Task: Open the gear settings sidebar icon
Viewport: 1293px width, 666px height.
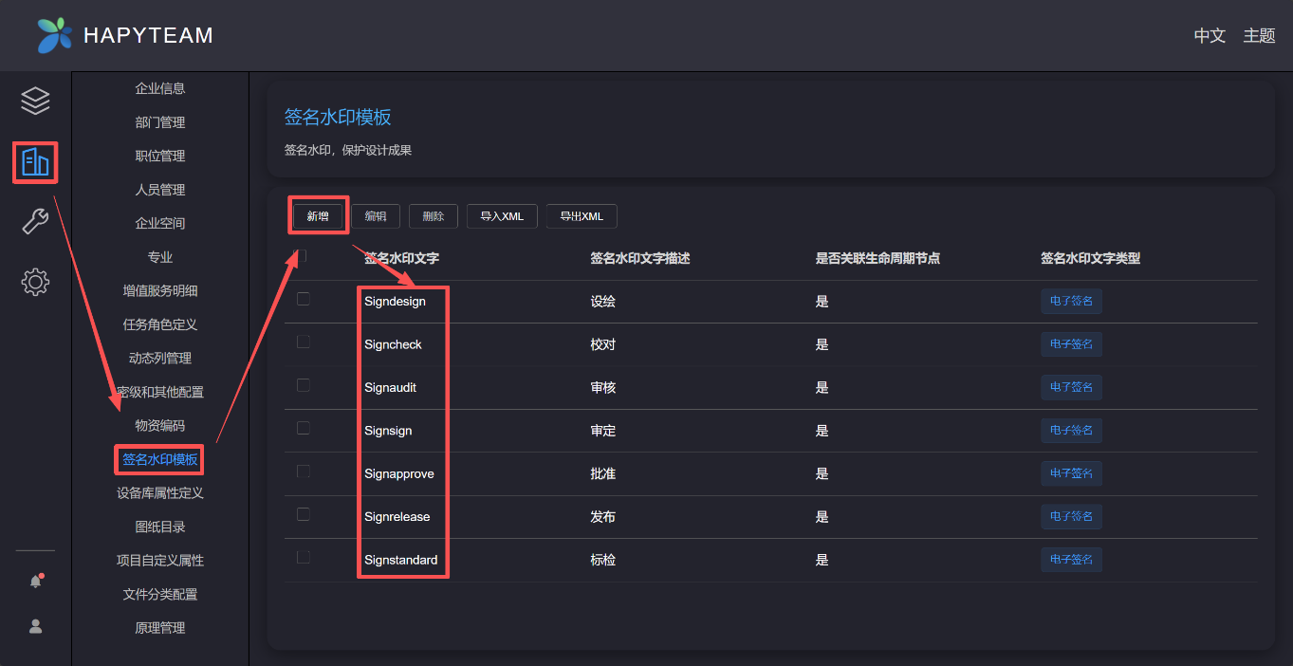Action: 35,282
